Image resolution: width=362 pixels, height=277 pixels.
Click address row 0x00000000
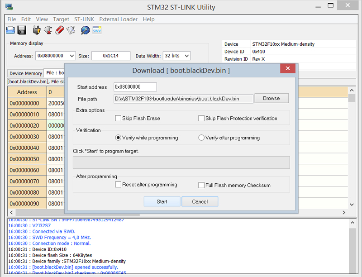[27, 103]
